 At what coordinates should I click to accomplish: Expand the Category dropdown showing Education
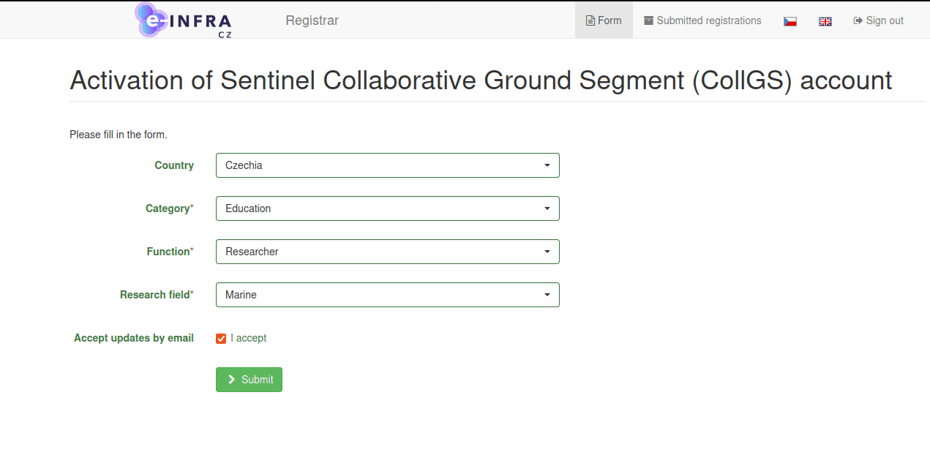click(387, 208)
